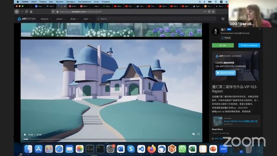Click the flower garden artwork image above
This screenshot has height=156, width=277.
[111, 30]
